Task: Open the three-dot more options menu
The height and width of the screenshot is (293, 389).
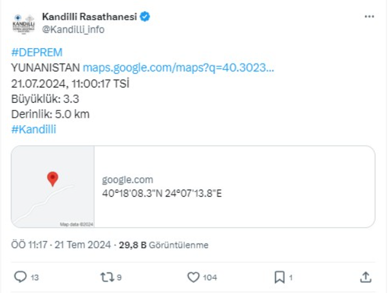Action: (x=368, y=17)
